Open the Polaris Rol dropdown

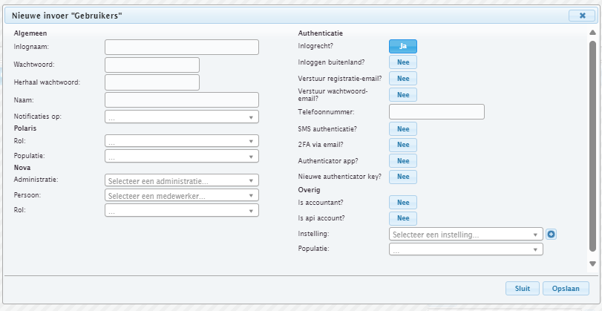(x=182, y=141)
